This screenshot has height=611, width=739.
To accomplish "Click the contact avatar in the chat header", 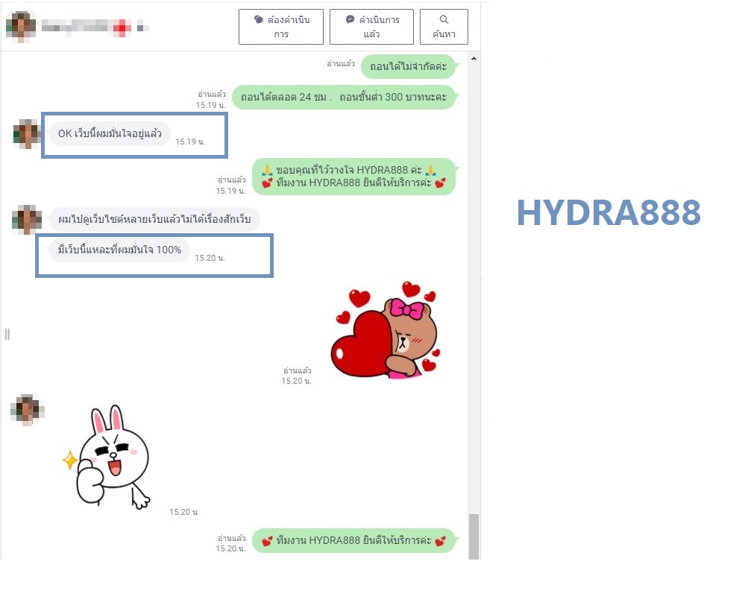I will click(20, 27).
